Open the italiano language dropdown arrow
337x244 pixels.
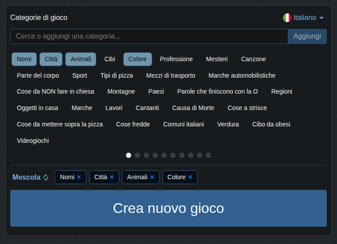(321, 18)
